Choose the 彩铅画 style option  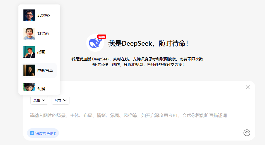click(x=39, y=34)
